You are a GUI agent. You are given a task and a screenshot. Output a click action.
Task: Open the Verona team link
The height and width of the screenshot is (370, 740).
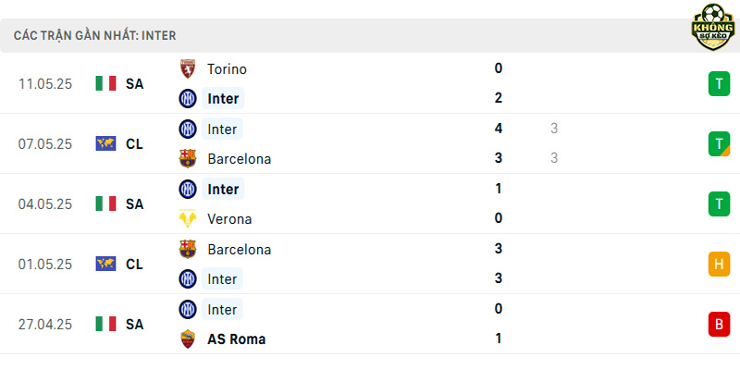click(x=229, y=219)
